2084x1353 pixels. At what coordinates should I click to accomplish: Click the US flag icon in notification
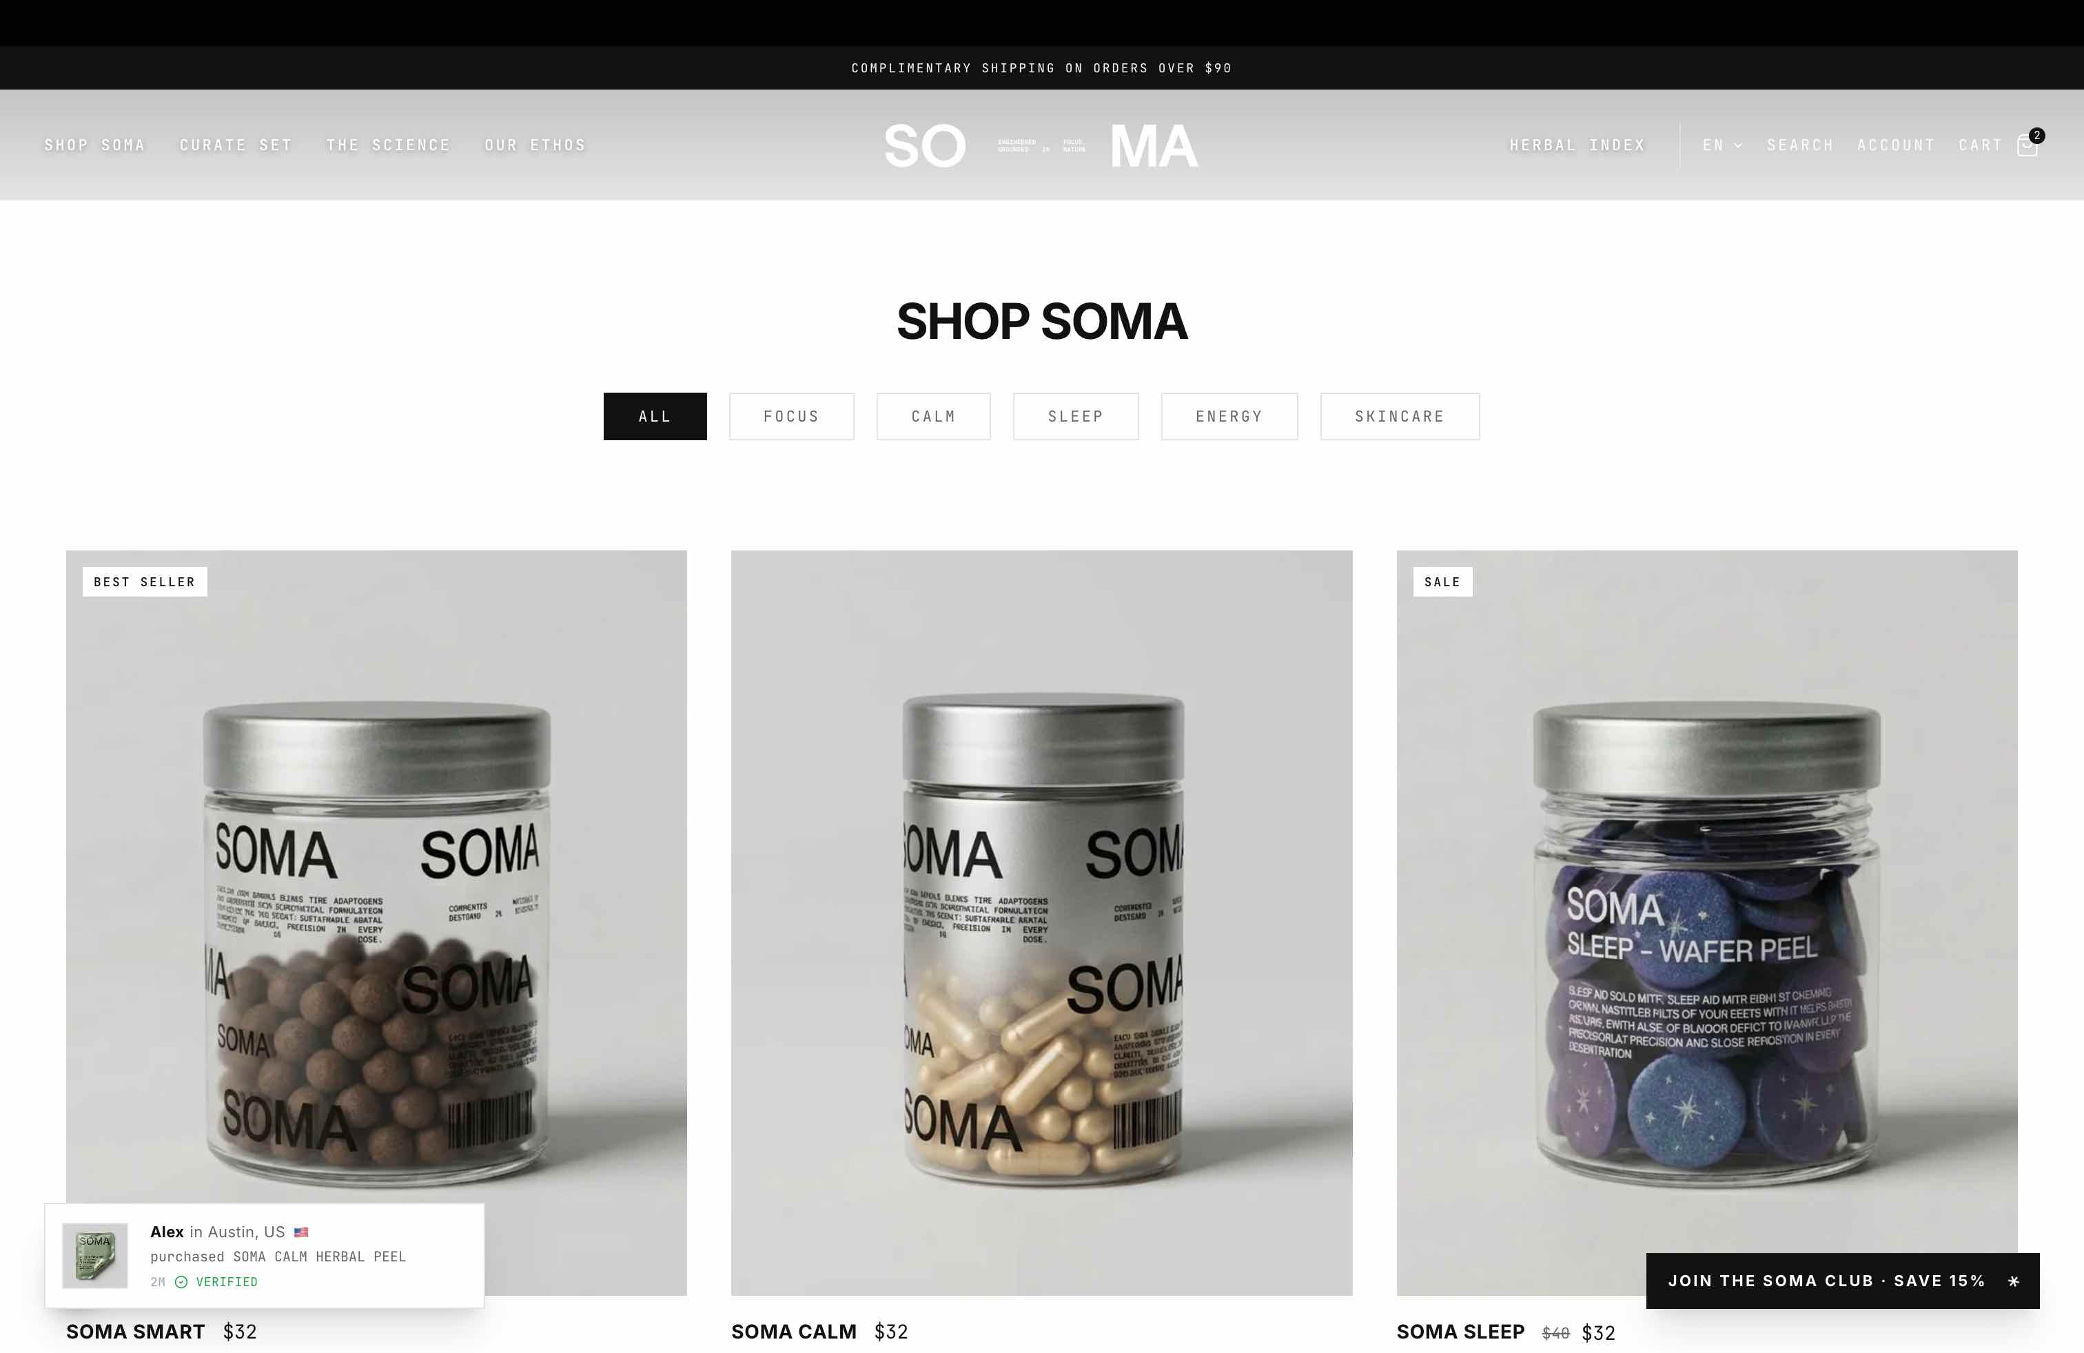point(301,1232)
